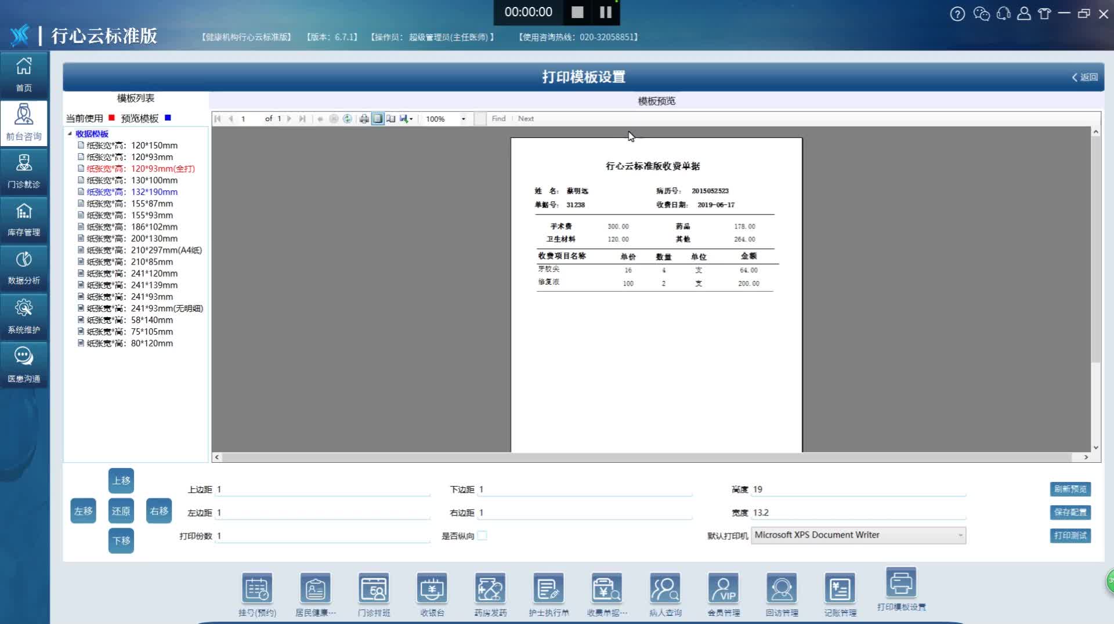Click the 右移 move right button
This screenshot has width=1114, height=624.
(x=159, y=511)
